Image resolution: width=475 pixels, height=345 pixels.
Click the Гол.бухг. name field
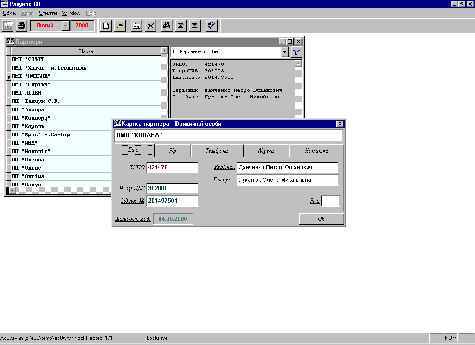(288, 180)
